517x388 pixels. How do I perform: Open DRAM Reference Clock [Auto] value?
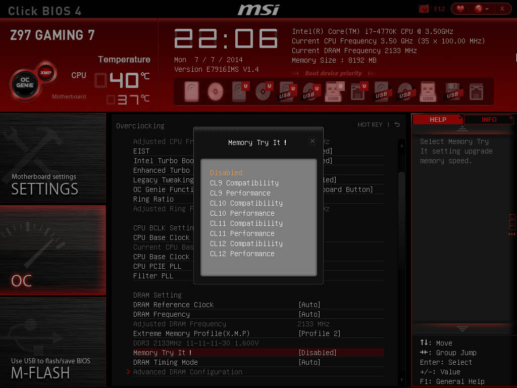pos(309,305)
